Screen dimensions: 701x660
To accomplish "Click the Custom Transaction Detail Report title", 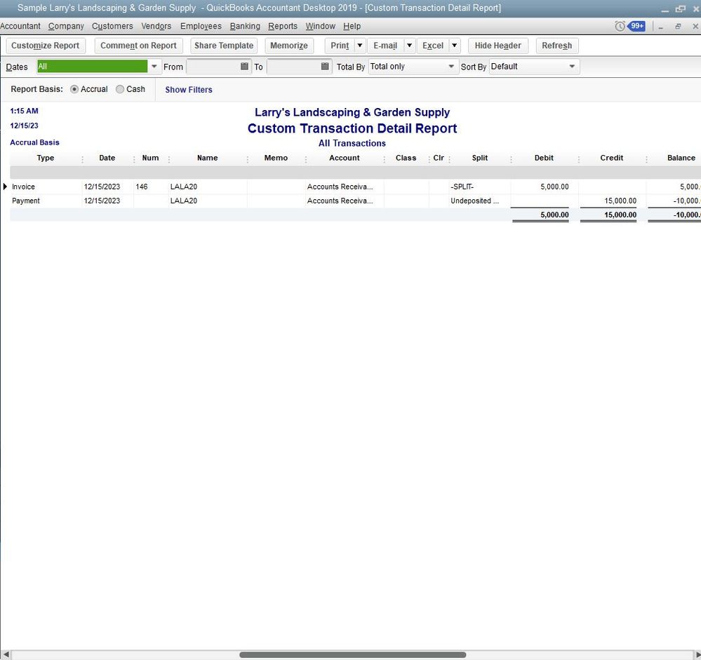I will pyautogui.click(x=352, y=128).
